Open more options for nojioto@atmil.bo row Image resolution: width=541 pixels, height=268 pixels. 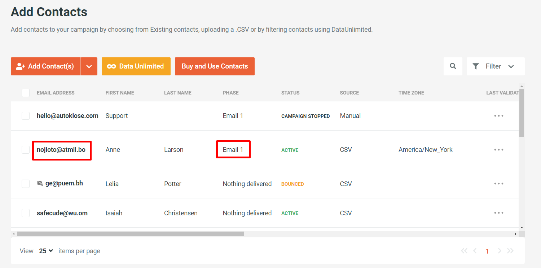[x=499, y=150]
